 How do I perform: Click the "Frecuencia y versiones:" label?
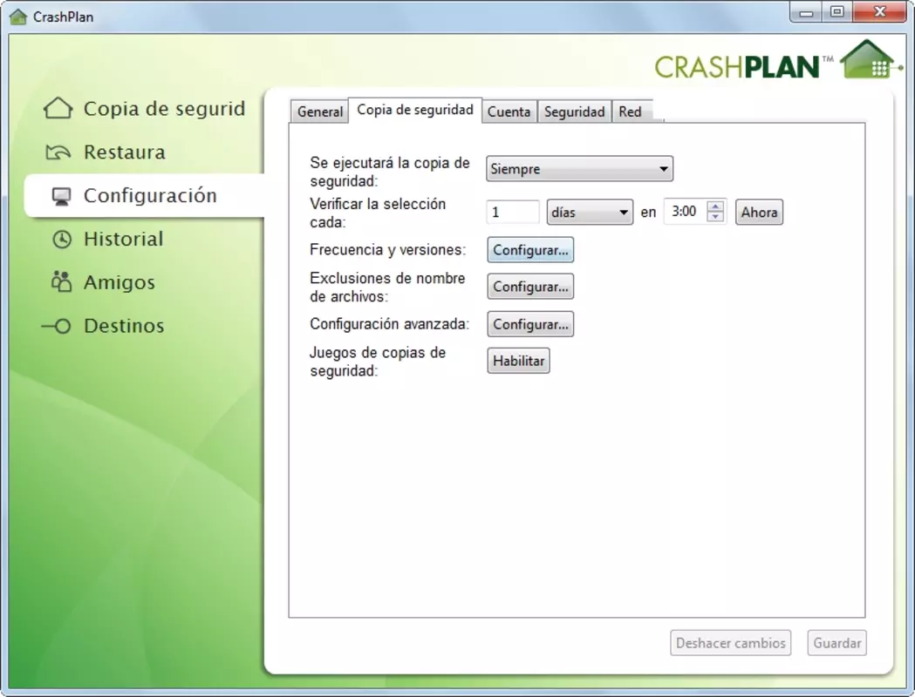pos(387,250)
